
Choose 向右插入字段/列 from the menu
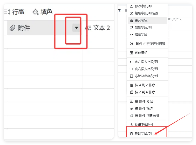coord(147,69)
